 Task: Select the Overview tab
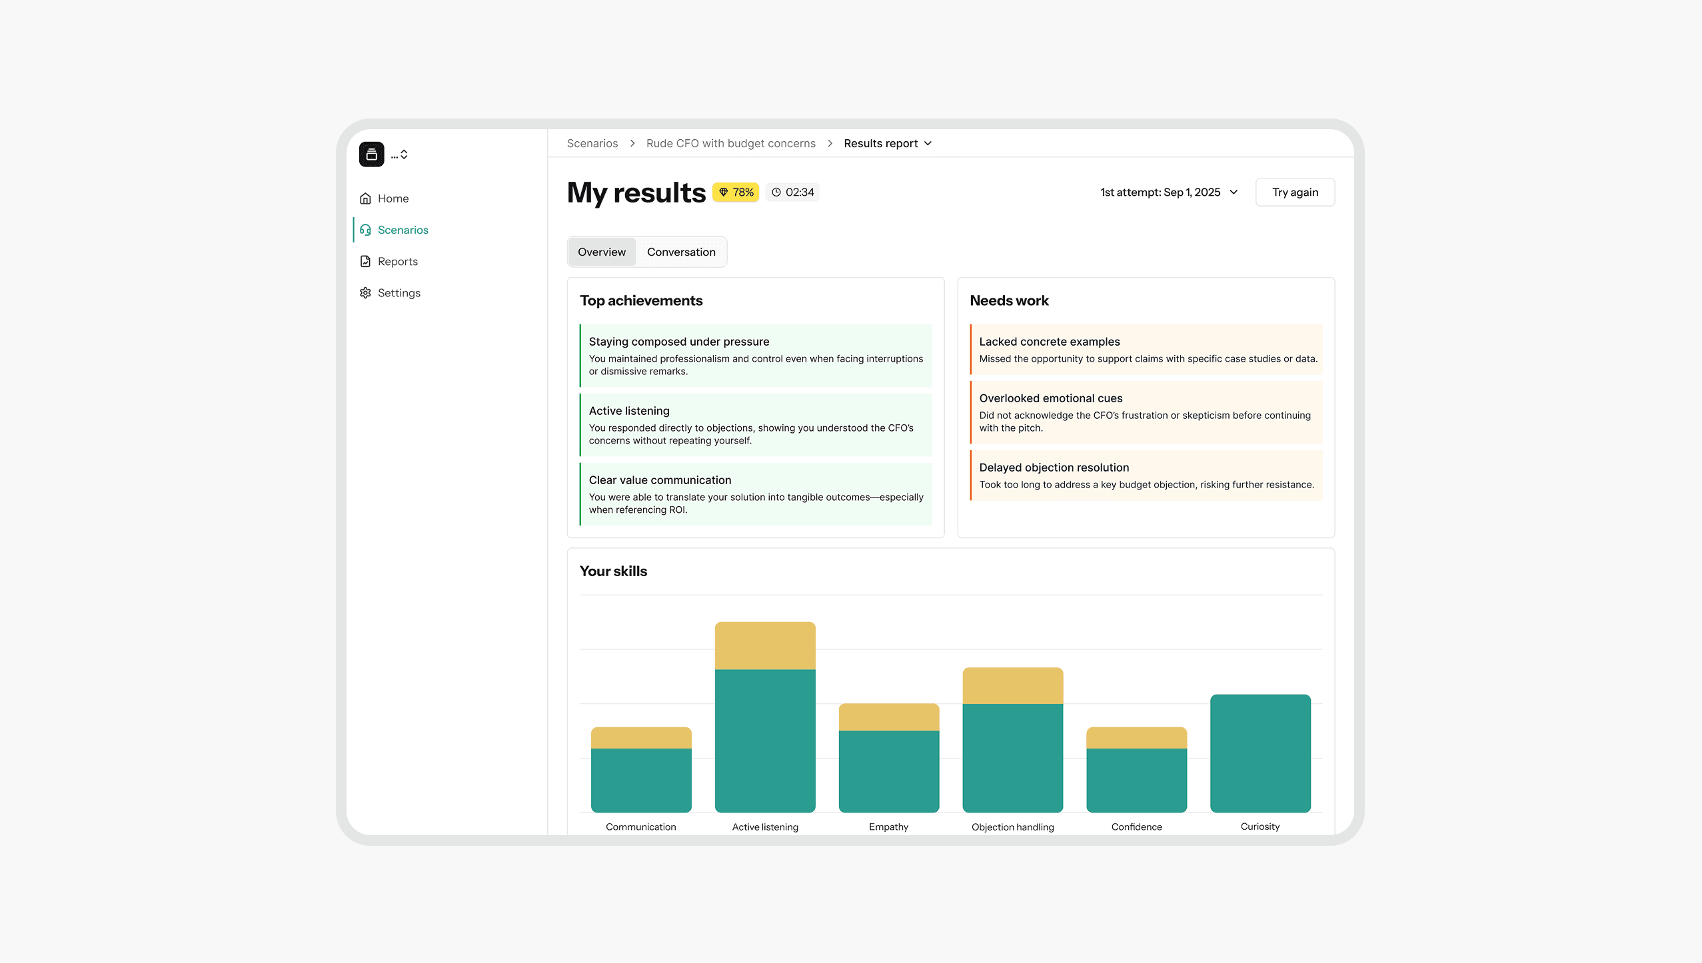pos(601,252)
